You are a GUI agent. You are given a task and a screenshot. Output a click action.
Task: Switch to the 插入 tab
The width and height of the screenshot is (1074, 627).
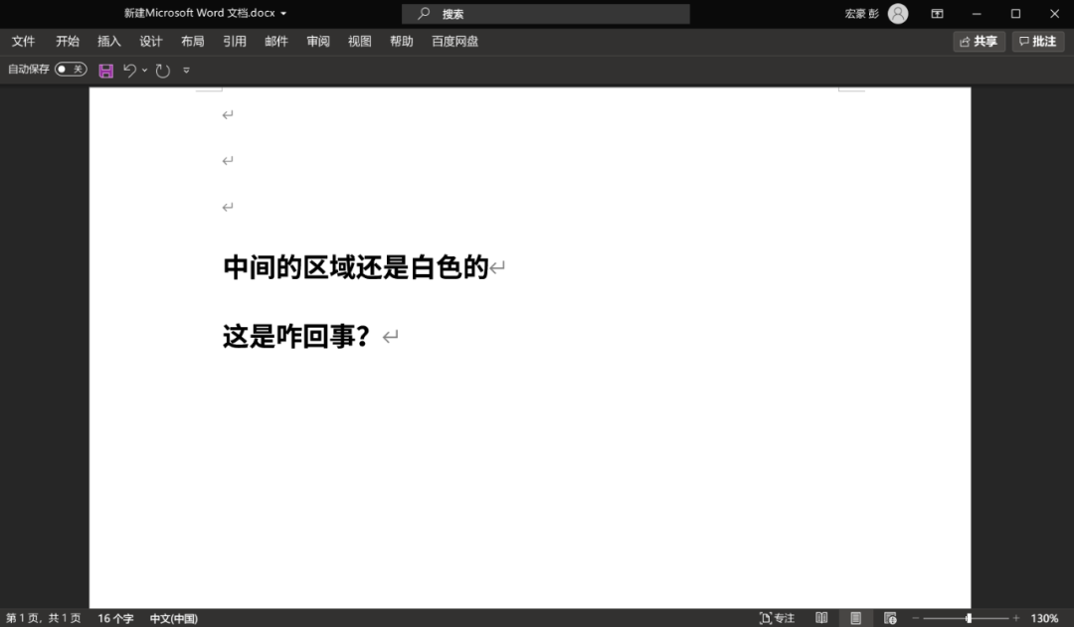coord(109,41)
